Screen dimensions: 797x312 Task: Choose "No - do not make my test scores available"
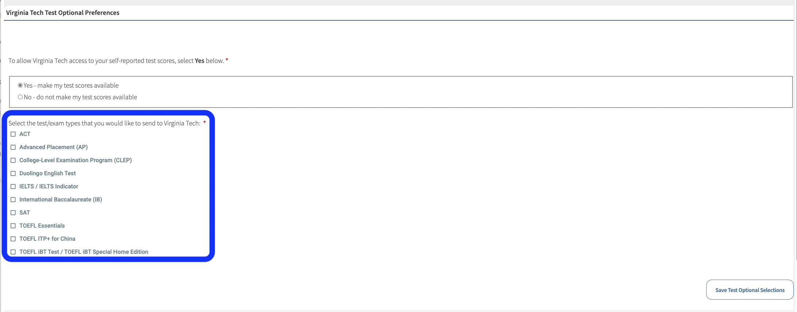[20, 97]
